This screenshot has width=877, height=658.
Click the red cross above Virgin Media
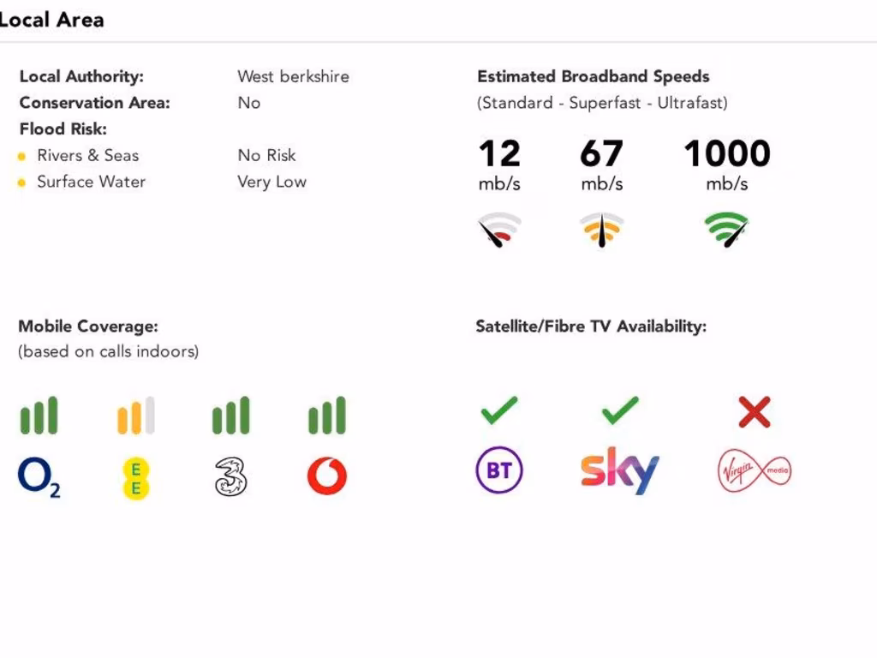(755, 412)
